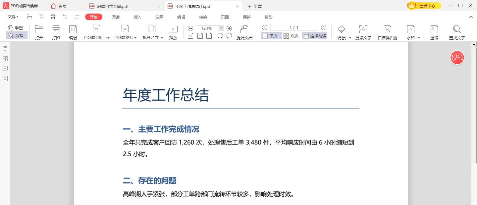Open the page thumbnails sidebar panel
This screenshot has width=477, height=205.
click(5, 59)
